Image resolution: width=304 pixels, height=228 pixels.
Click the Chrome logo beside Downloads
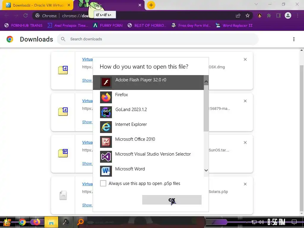coord(10,39)
